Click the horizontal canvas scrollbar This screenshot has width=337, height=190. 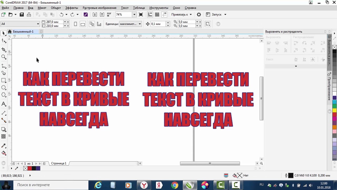tap(210, 163)
